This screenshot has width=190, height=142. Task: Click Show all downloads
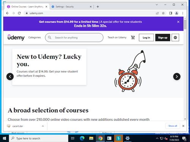173,126
